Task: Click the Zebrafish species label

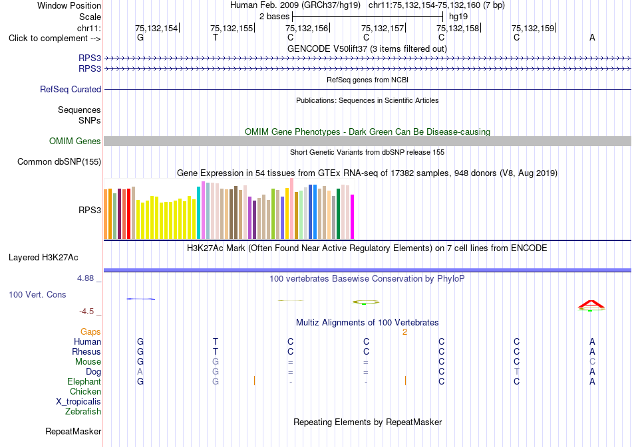Action: click(x=83, y=411)
